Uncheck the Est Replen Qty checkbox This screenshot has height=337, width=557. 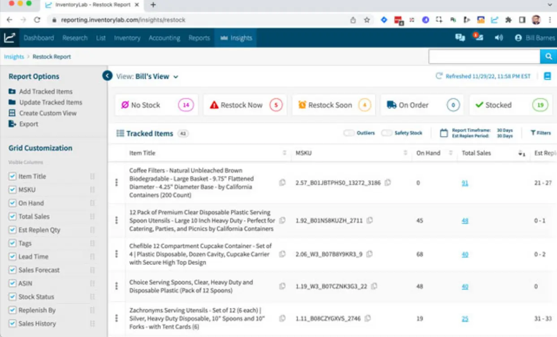pyautogui.click(x=13, y=230)
